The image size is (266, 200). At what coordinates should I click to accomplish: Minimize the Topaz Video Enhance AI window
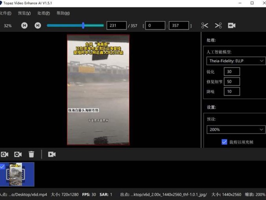pos(240,3)
